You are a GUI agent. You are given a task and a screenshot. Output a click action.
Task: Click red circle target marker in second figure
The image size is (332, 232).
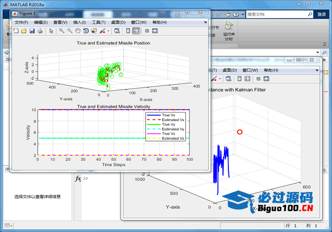point(240,132)
